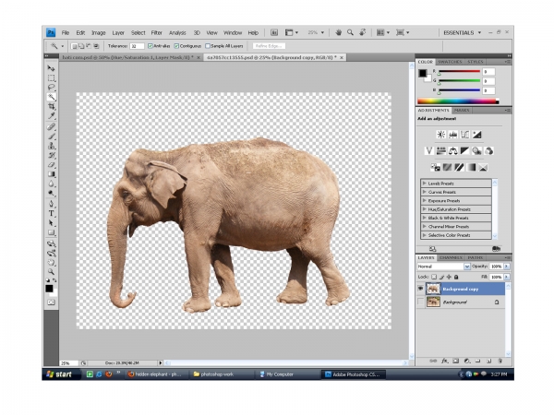The image size is (554, 415).
Task: Toggle the Anti-alias checkbox
Action: pos(151,46)
